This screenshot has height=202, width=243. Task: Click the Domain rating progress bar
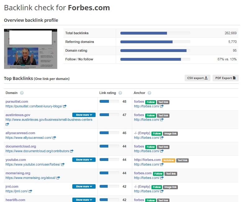click(x=155, y=50)
